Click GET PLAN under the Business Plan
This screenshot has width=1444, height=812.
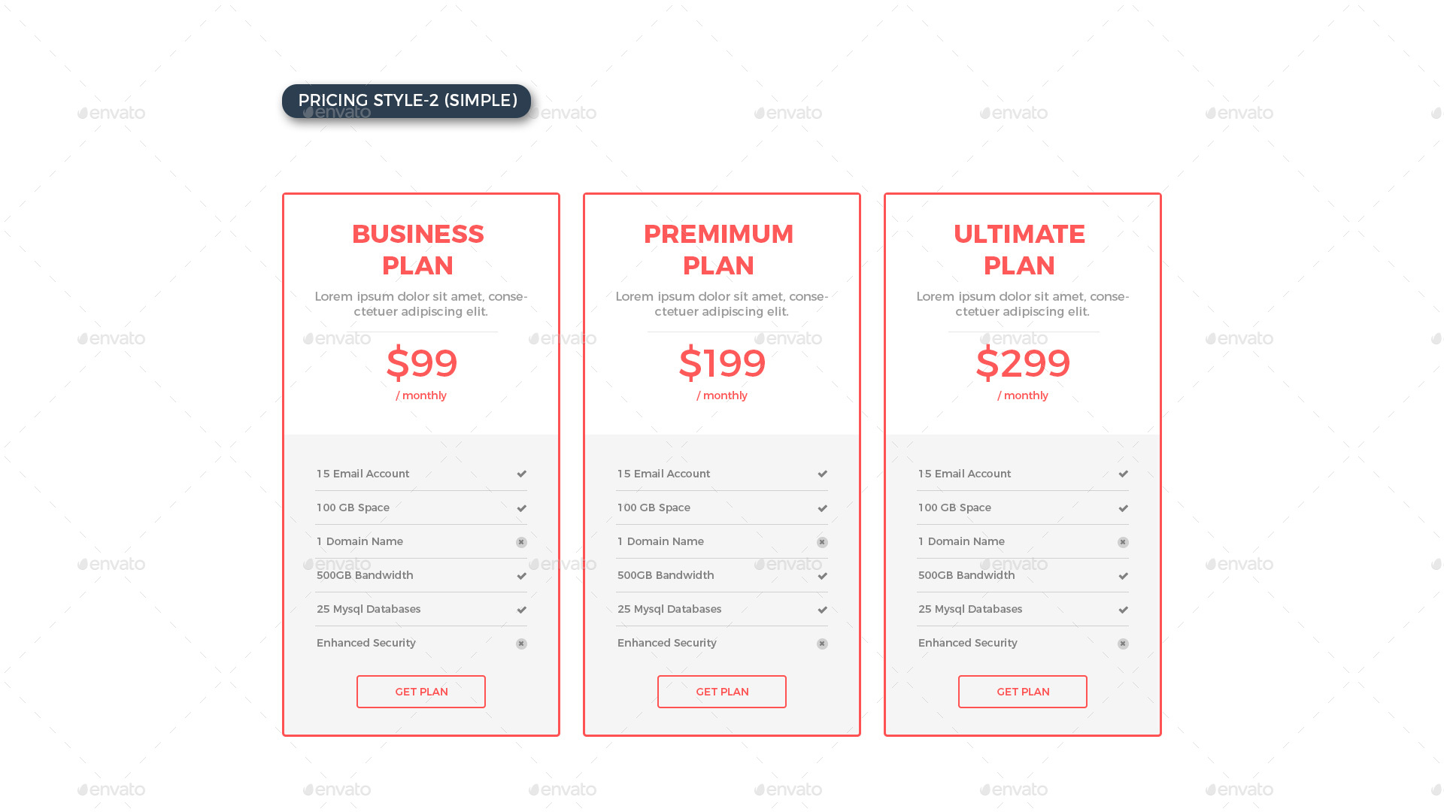[x=420, y=691]
